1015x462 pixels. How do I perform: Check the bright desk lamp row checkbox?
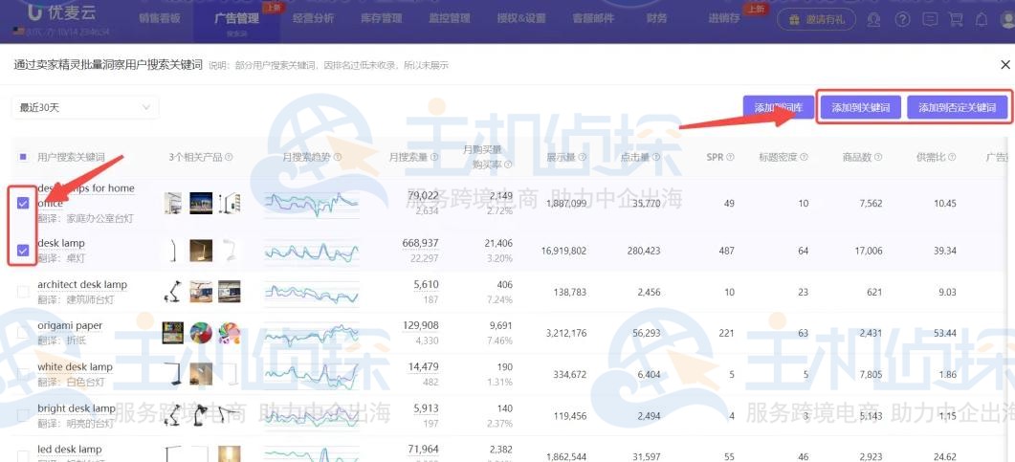coord(23,415)
